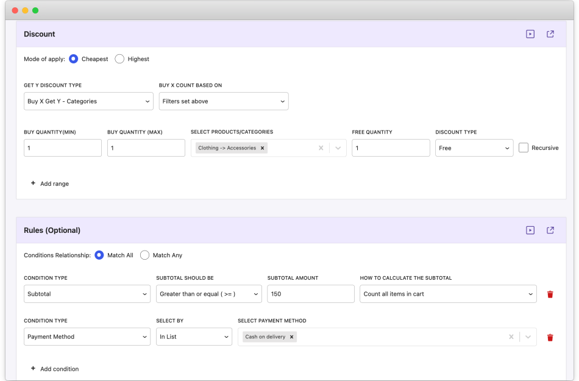Open the external link in Rules header

tap(550, 230)
